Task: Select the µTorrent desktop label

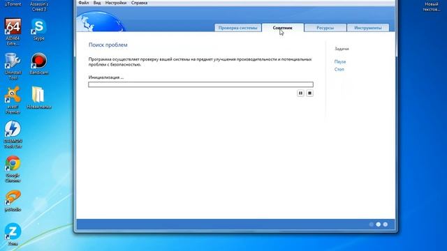Action: (13, 4)
